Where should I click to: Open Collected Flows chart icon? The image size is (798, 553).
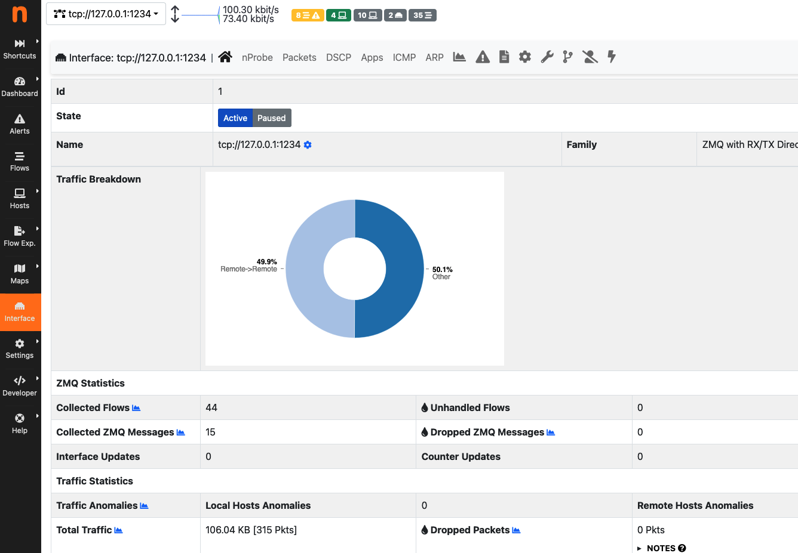[x=136, y=408]
